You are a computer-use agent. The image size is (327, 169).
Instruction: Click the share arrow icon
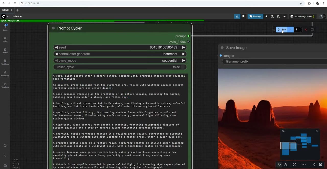point(284,16)
